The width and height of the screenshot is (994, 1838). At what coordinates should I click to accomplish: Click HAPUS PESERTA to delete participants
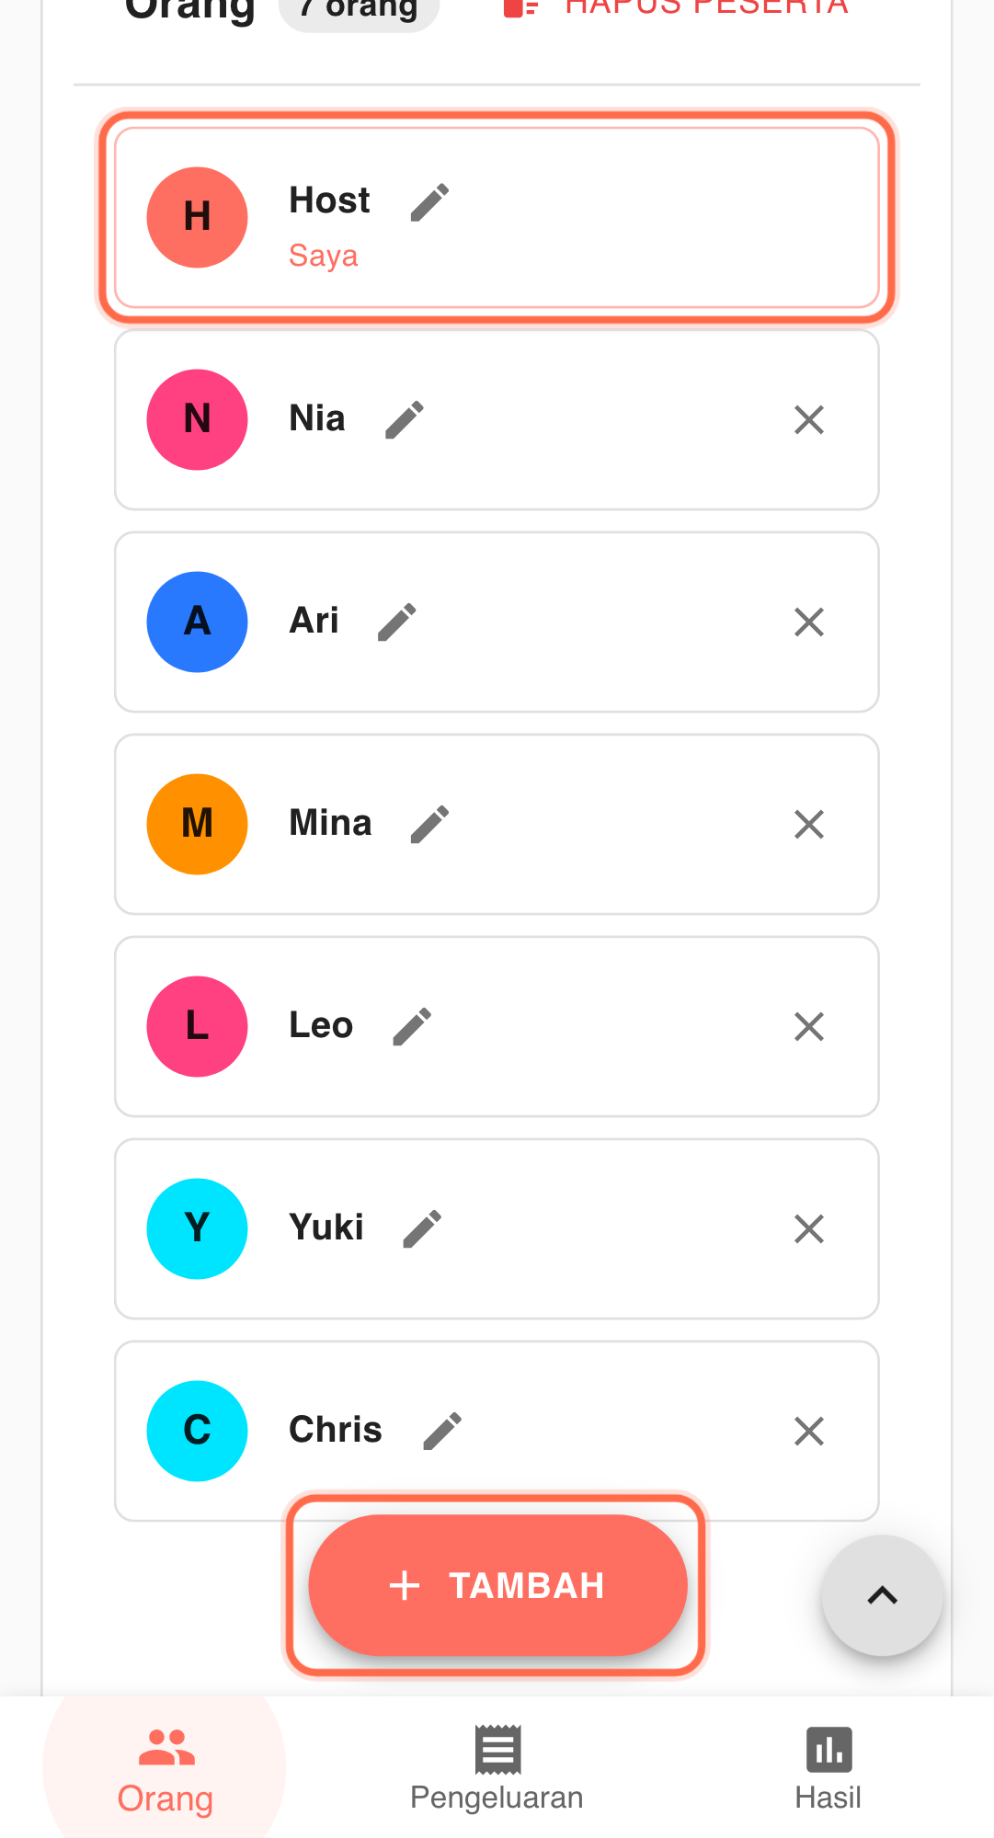[677, 7]
